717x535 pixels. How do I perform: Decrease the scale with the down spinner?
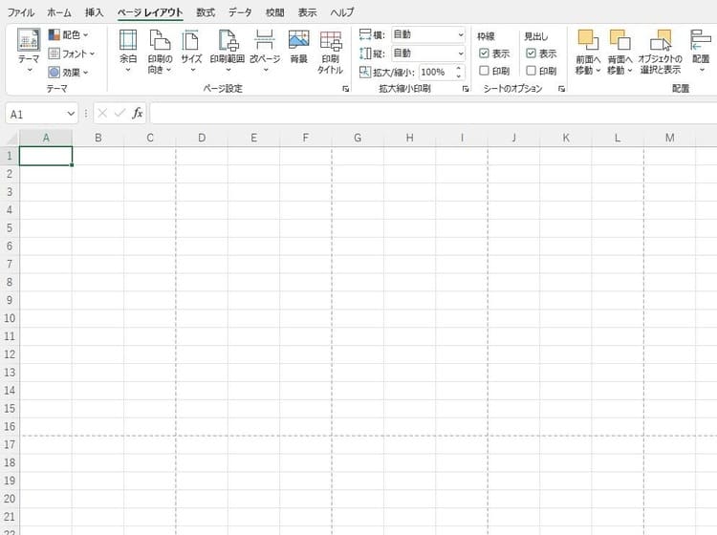tap(459, 76)
